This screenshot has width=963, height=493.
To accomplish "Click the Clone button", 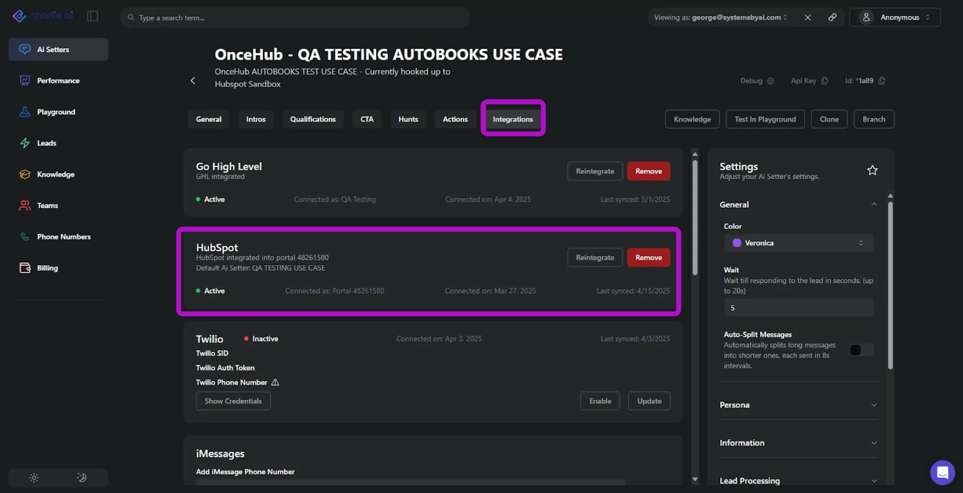I will tap(829, 119).
